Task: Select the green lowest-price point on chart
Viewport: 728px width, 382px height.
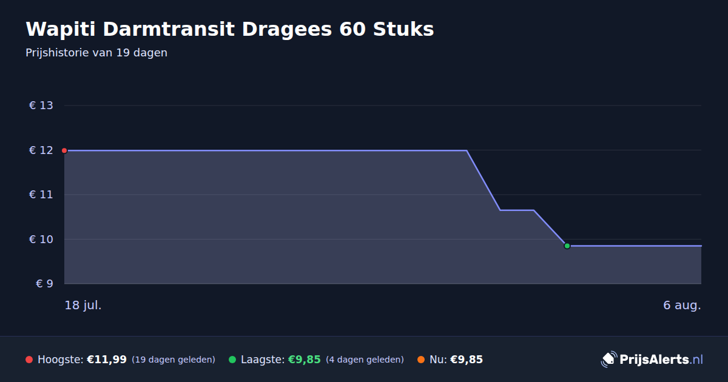Action: [x=567, y=246]
